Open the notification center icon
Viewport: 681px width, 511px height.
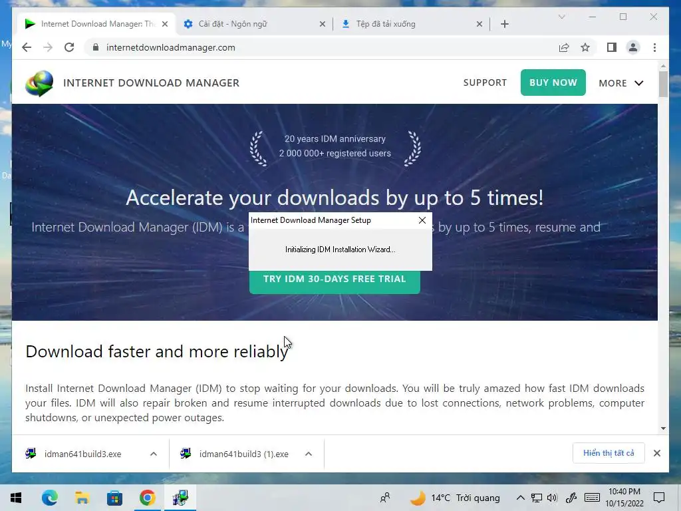coord(659,498)
